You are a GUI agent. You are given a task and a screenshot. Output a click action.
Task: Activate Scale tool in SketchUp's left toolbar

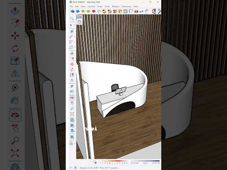(x=72, y=75)
